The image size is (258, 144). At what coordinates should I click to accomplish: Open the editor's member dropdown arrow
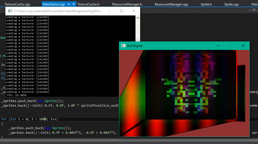click(x=249, y=10)
